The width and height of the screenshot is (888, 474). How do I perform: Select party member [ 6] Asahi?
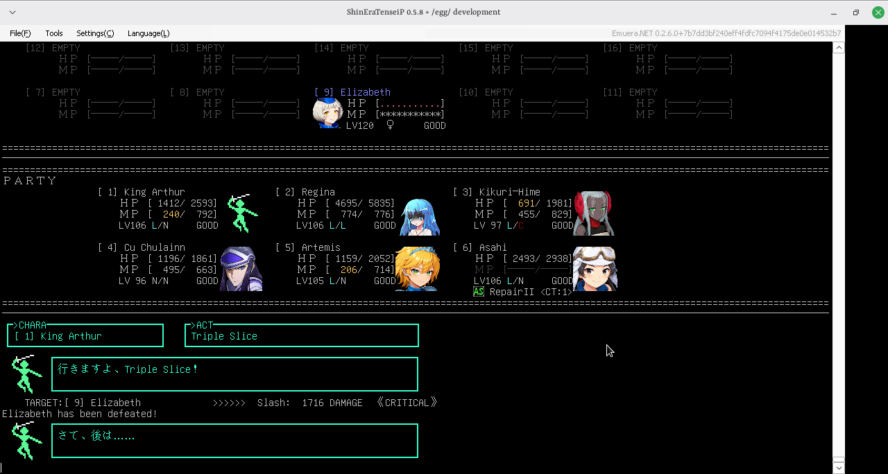[480, 247]
